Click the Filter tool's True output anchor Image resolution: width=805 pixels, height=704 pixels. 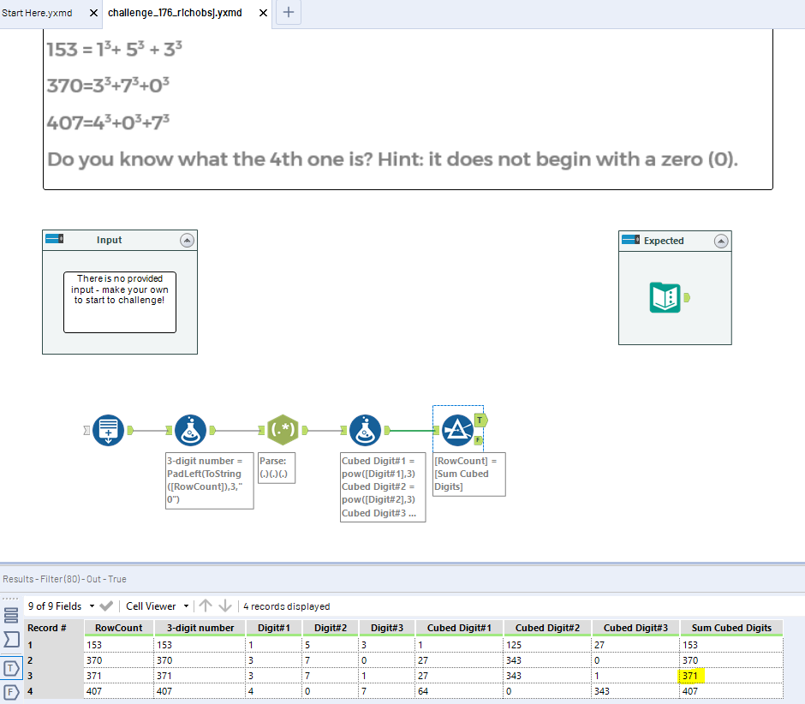[x=480, y=421]
